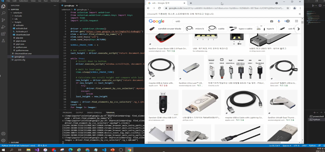
Task: Open the File menu in VS Code
Action: pyautogui.click(x=8, y=1)
